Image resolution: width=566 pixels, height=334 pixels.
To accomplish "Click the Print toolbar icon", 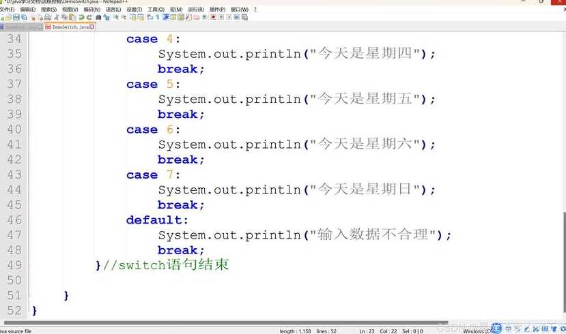I will click(47, 17).
